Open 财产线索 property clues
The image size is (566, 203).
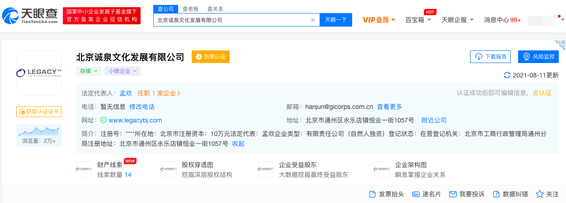[x=109, y=165]
